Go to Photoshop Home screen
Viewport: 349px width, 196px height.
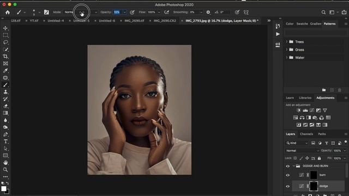tap(8, 12)
